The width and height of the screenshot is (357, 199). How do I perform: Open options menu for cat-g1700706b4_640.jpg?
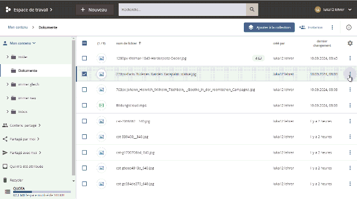coord(350,152)
